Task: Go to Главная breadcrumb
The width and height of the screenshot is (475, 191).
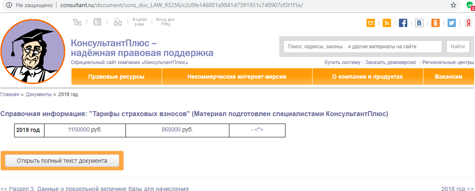Action: click(10, 94)
